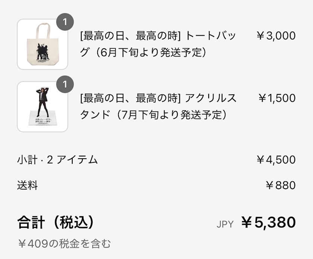Click the 小計 subtotal label
The height and width of the screenshot is (259, 313).
(27, 160)
